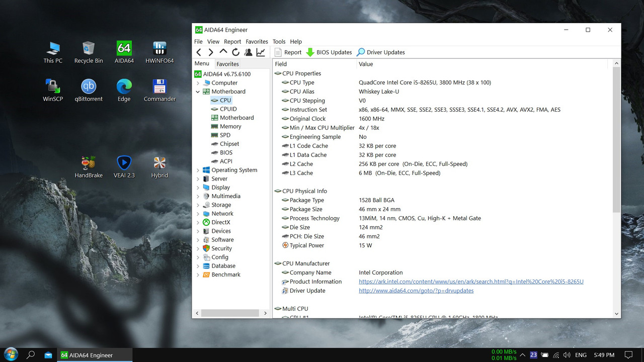This screenshot has width=644, height=362.
Task: Select SPD in the tree
Action: click(225, 135)
